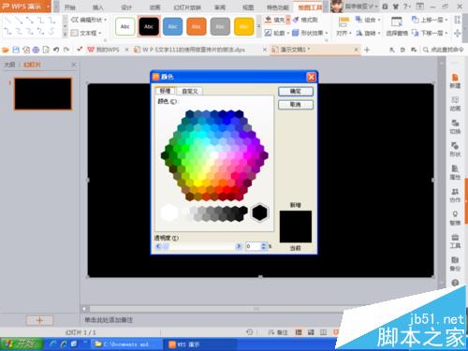Click the print icon in quick toolbar
Image resolution: width=468 pixels, height=351 pixels.
click(36, 50)
